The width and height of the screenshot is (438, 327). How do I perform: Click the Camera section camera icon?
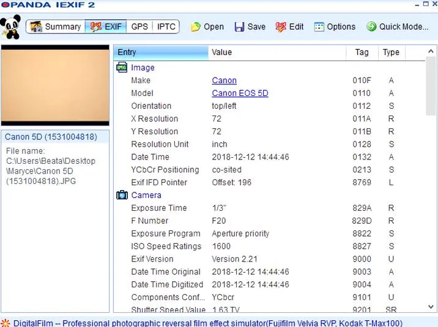click(122, 195)
